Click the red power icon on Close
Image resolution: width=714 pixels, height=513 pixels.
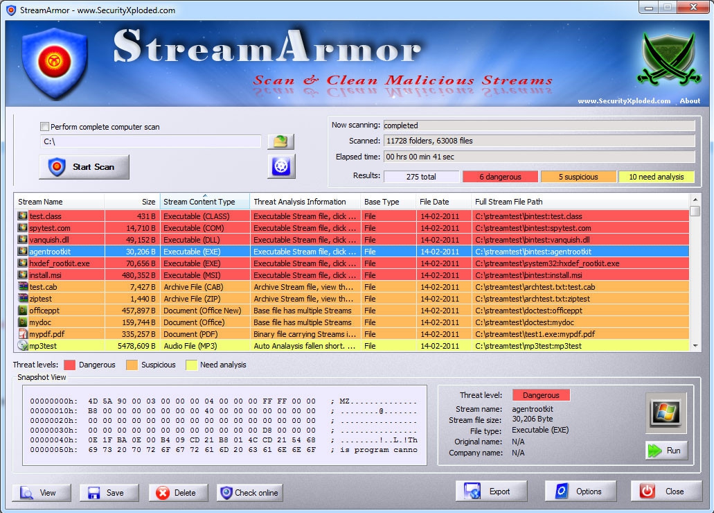(647, 491)
